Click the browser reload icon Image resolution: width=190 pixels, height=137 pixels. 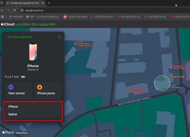pos(15,10)
